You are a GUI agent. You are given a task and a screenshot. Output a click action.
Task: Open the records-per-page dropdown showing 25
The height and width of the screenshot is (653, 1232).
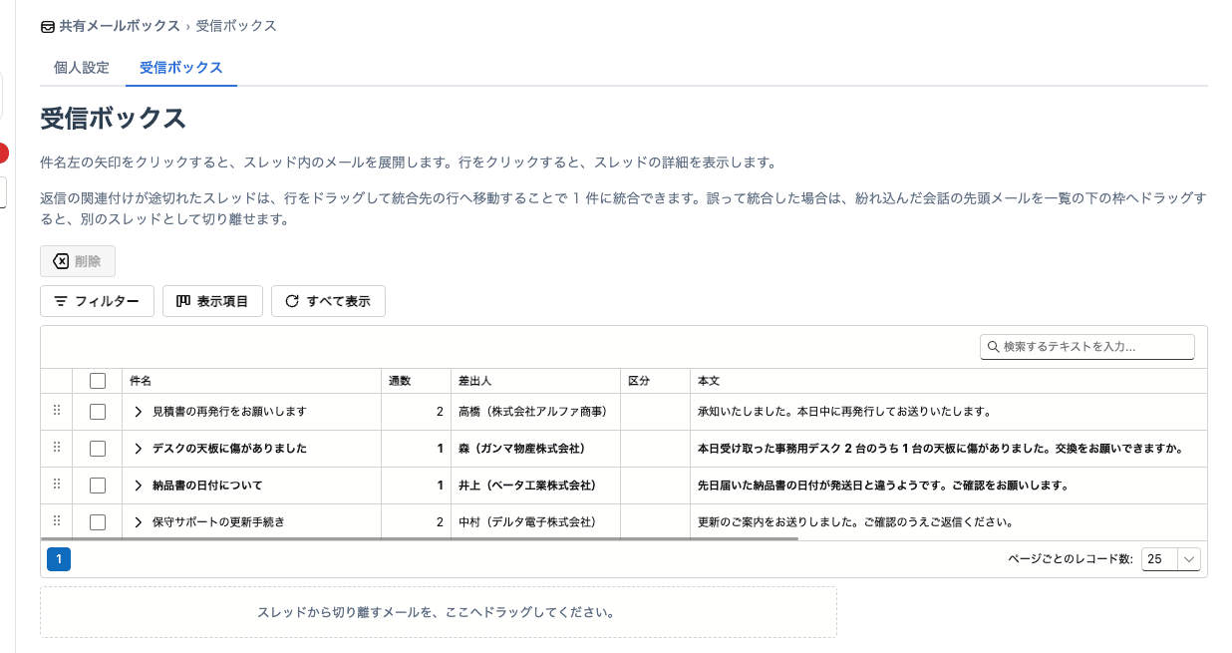1171,559
